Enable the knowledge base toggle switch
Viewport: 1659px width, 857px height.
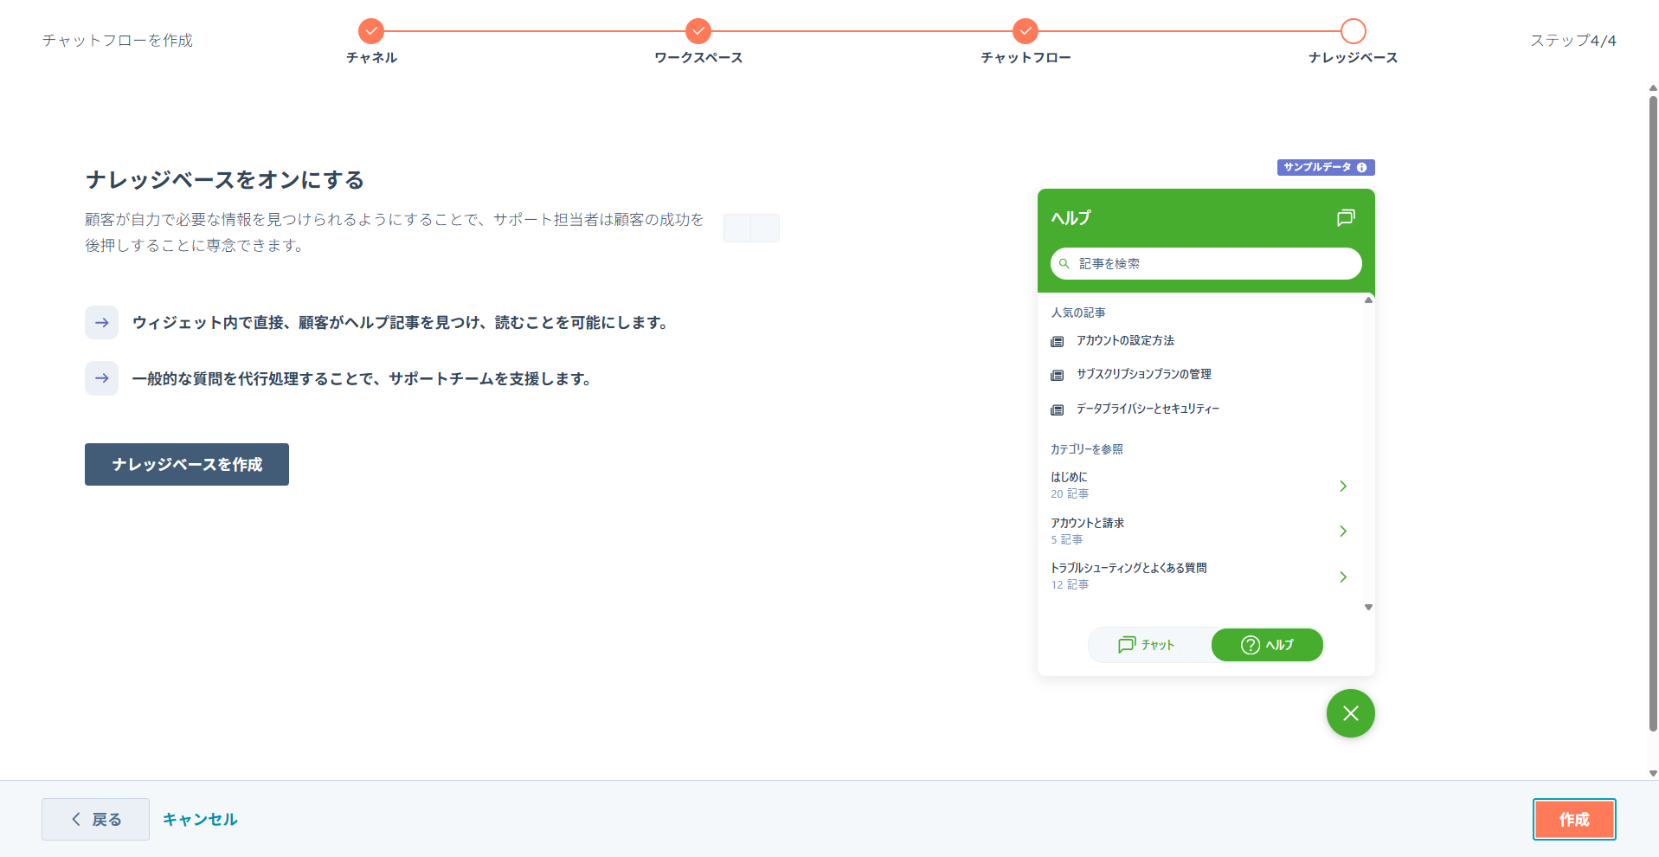point(751,228)
